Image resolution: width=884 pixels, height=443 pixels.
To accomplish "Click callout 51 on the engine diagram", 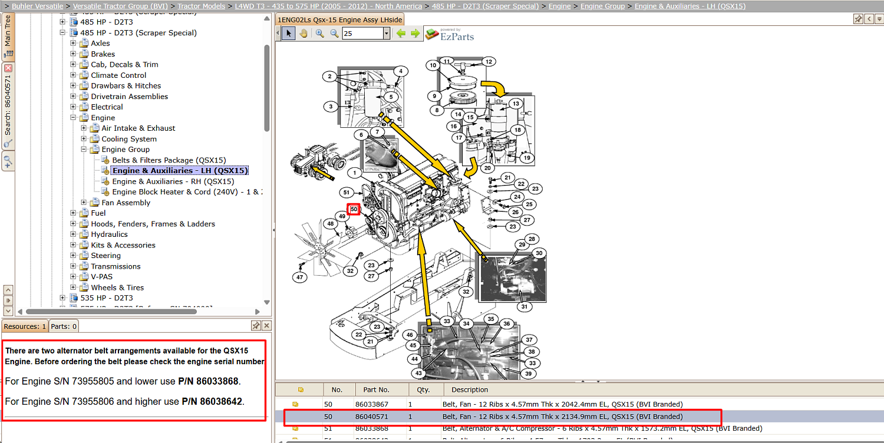I will point(347,193).
